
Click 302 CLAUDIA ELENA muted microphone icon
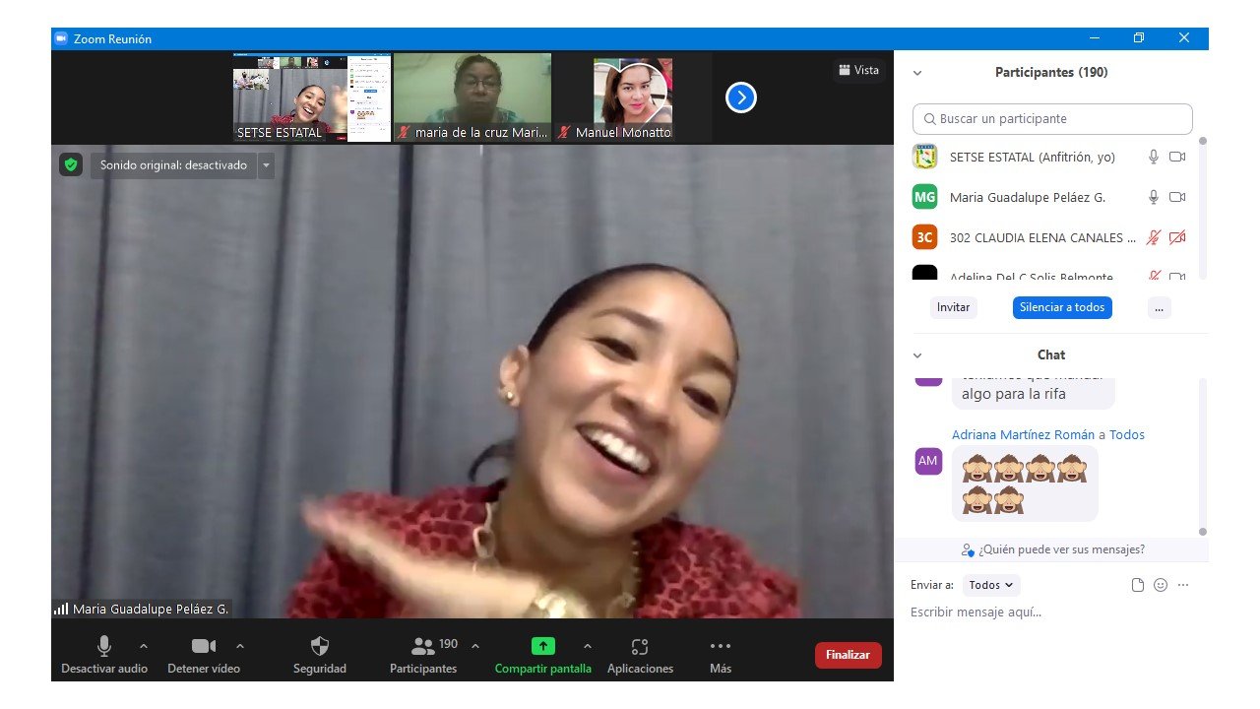pyautogui.click(x=1154, y=237)
